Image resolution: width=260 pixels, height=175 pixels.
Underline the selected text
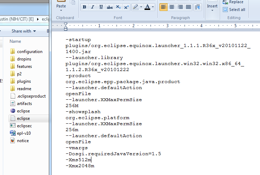tap(101, 7)
